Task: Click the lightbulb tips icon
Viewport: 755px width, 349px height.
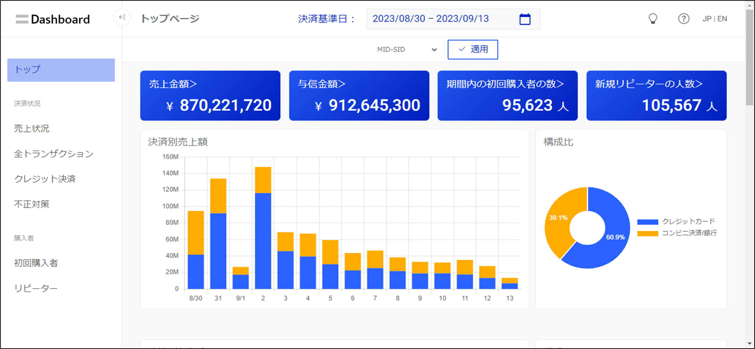Action: (653, 19)
